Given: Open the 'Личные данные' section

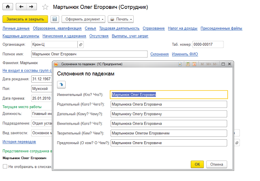Looking at the screenshot, I should (16, 28).
